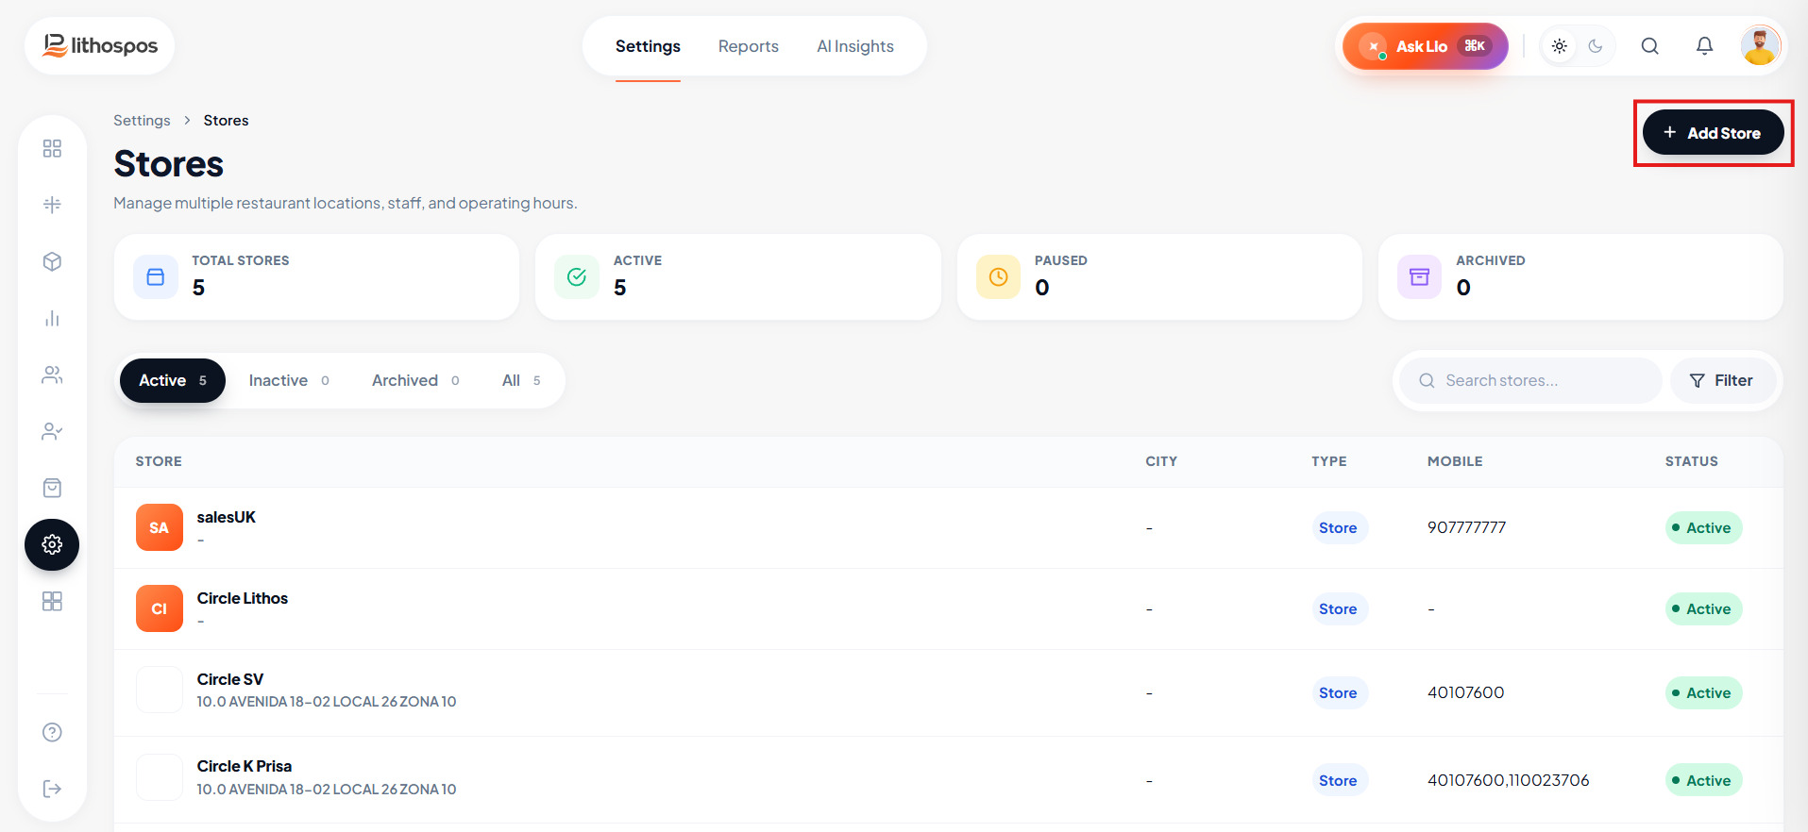
Task: Click the TYPE column header
Action: coord(1328,461)
